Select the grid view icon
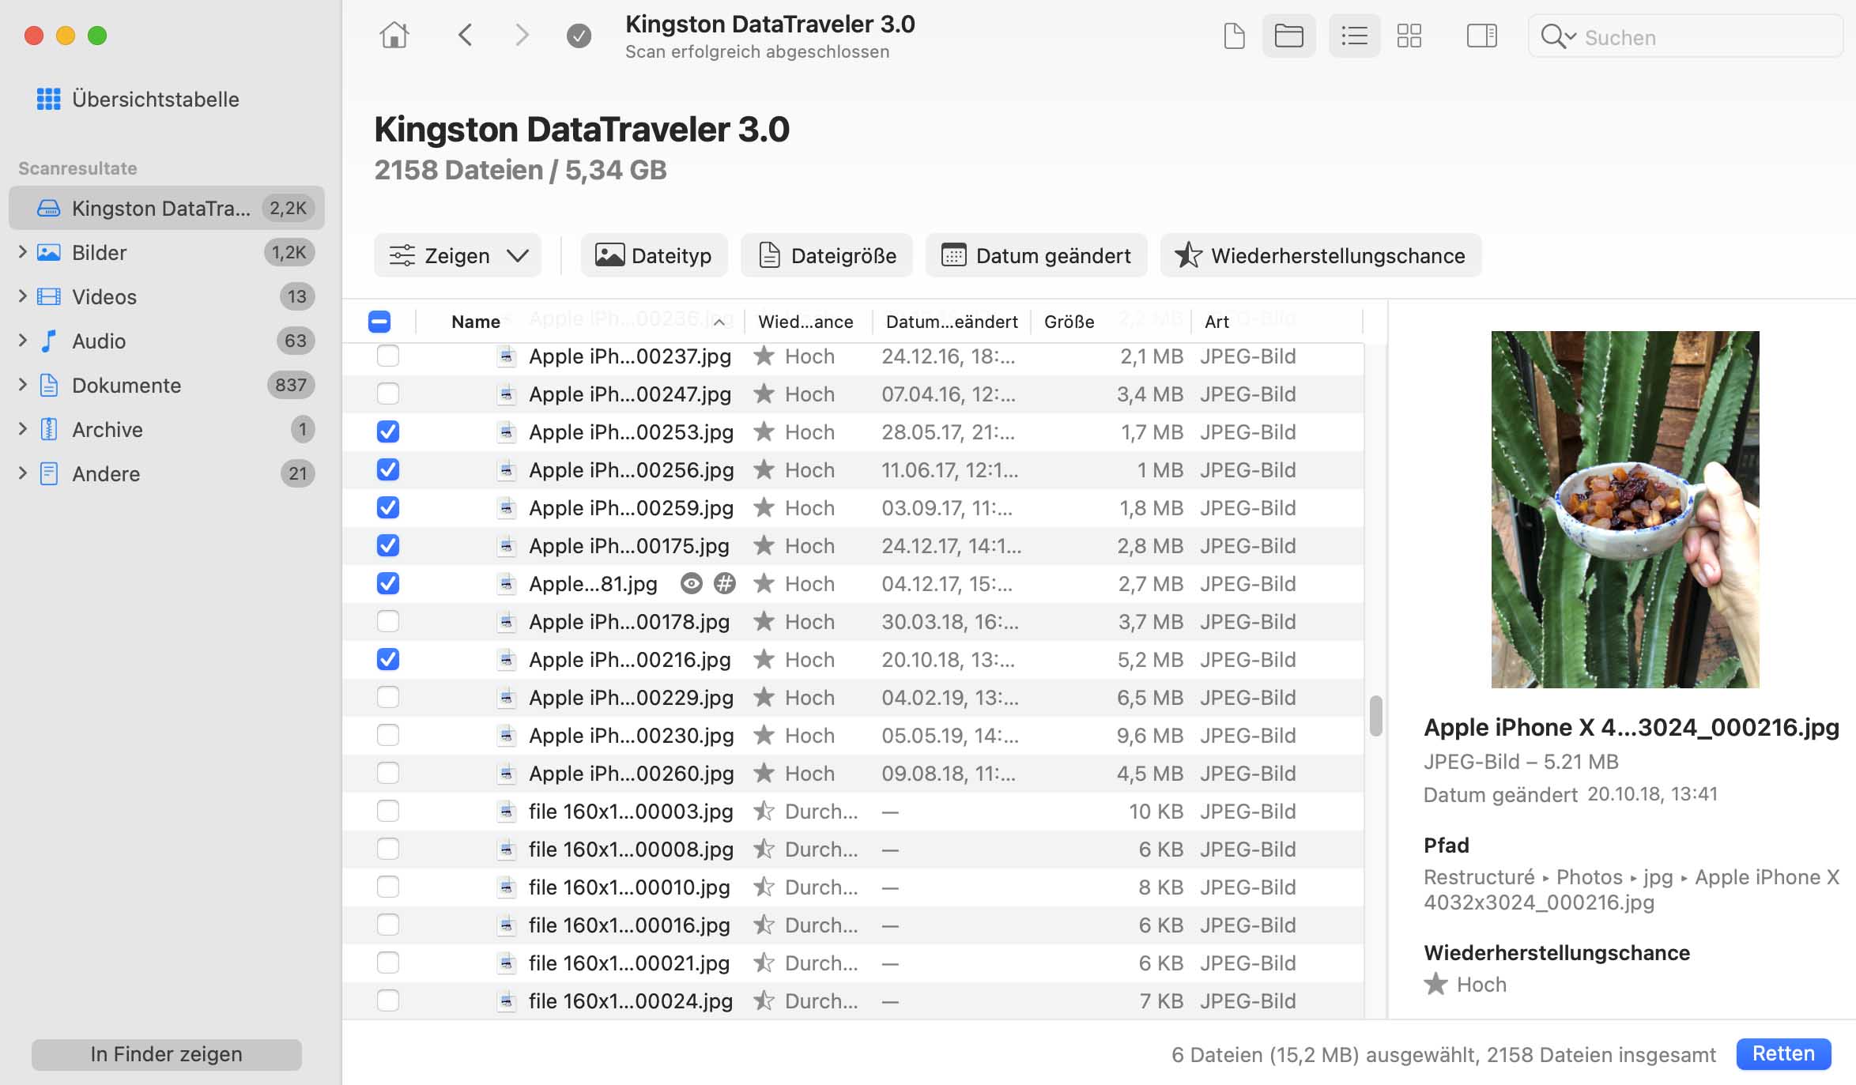Screen dimensions: 1856x1085 tap(1409, 36)
